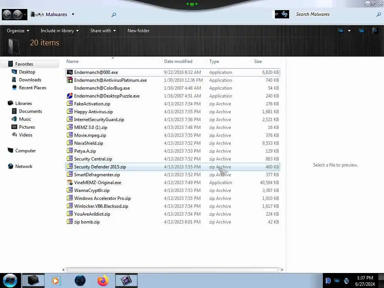Image resolution: width=384 pixels, height=288 pixels.
Task: Go forward with the Forward arrow button
Action: (x=17, y=15)
